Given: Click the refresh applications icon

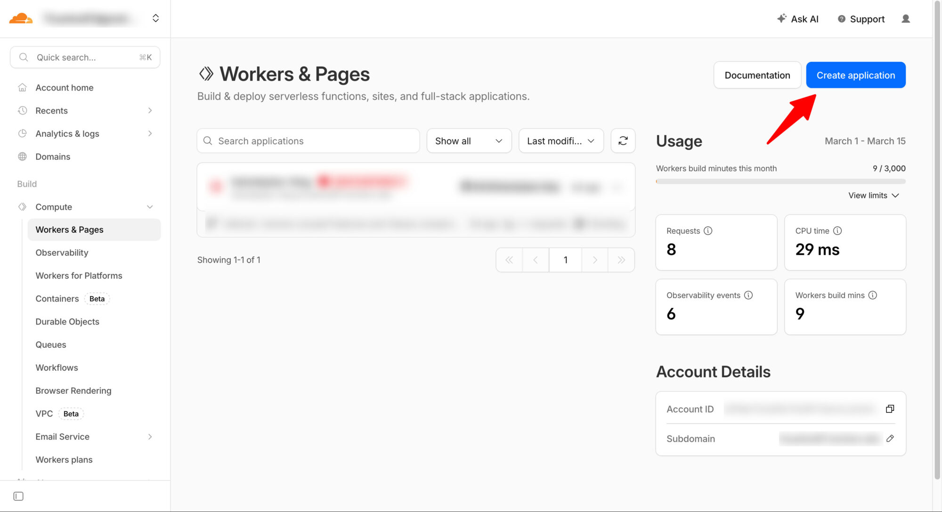Looking at the screenshot, I should 623,141.
